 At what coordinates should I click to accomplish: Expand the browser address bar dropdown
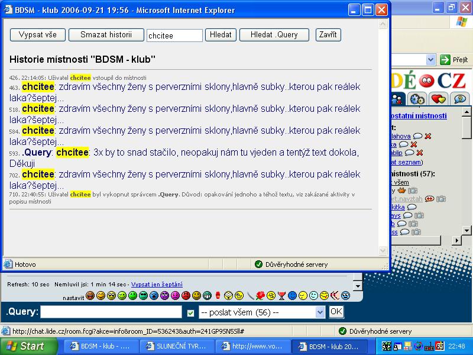430,60
